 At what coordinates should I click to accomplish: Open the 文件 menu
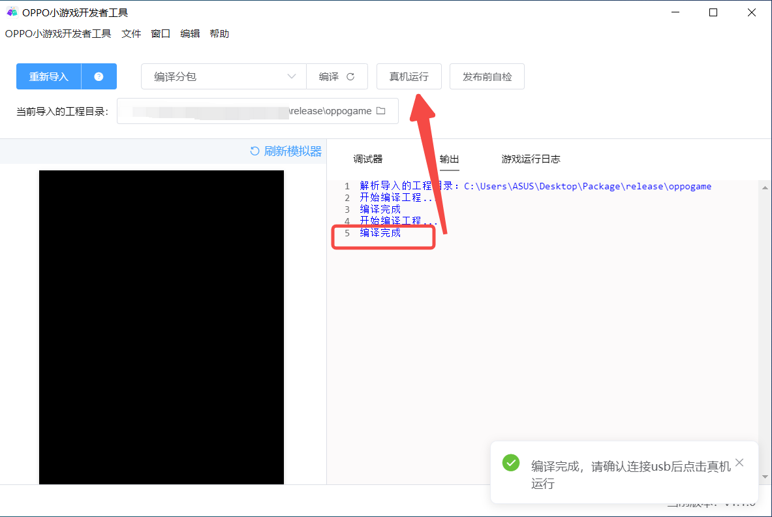[x=131, y=34]
